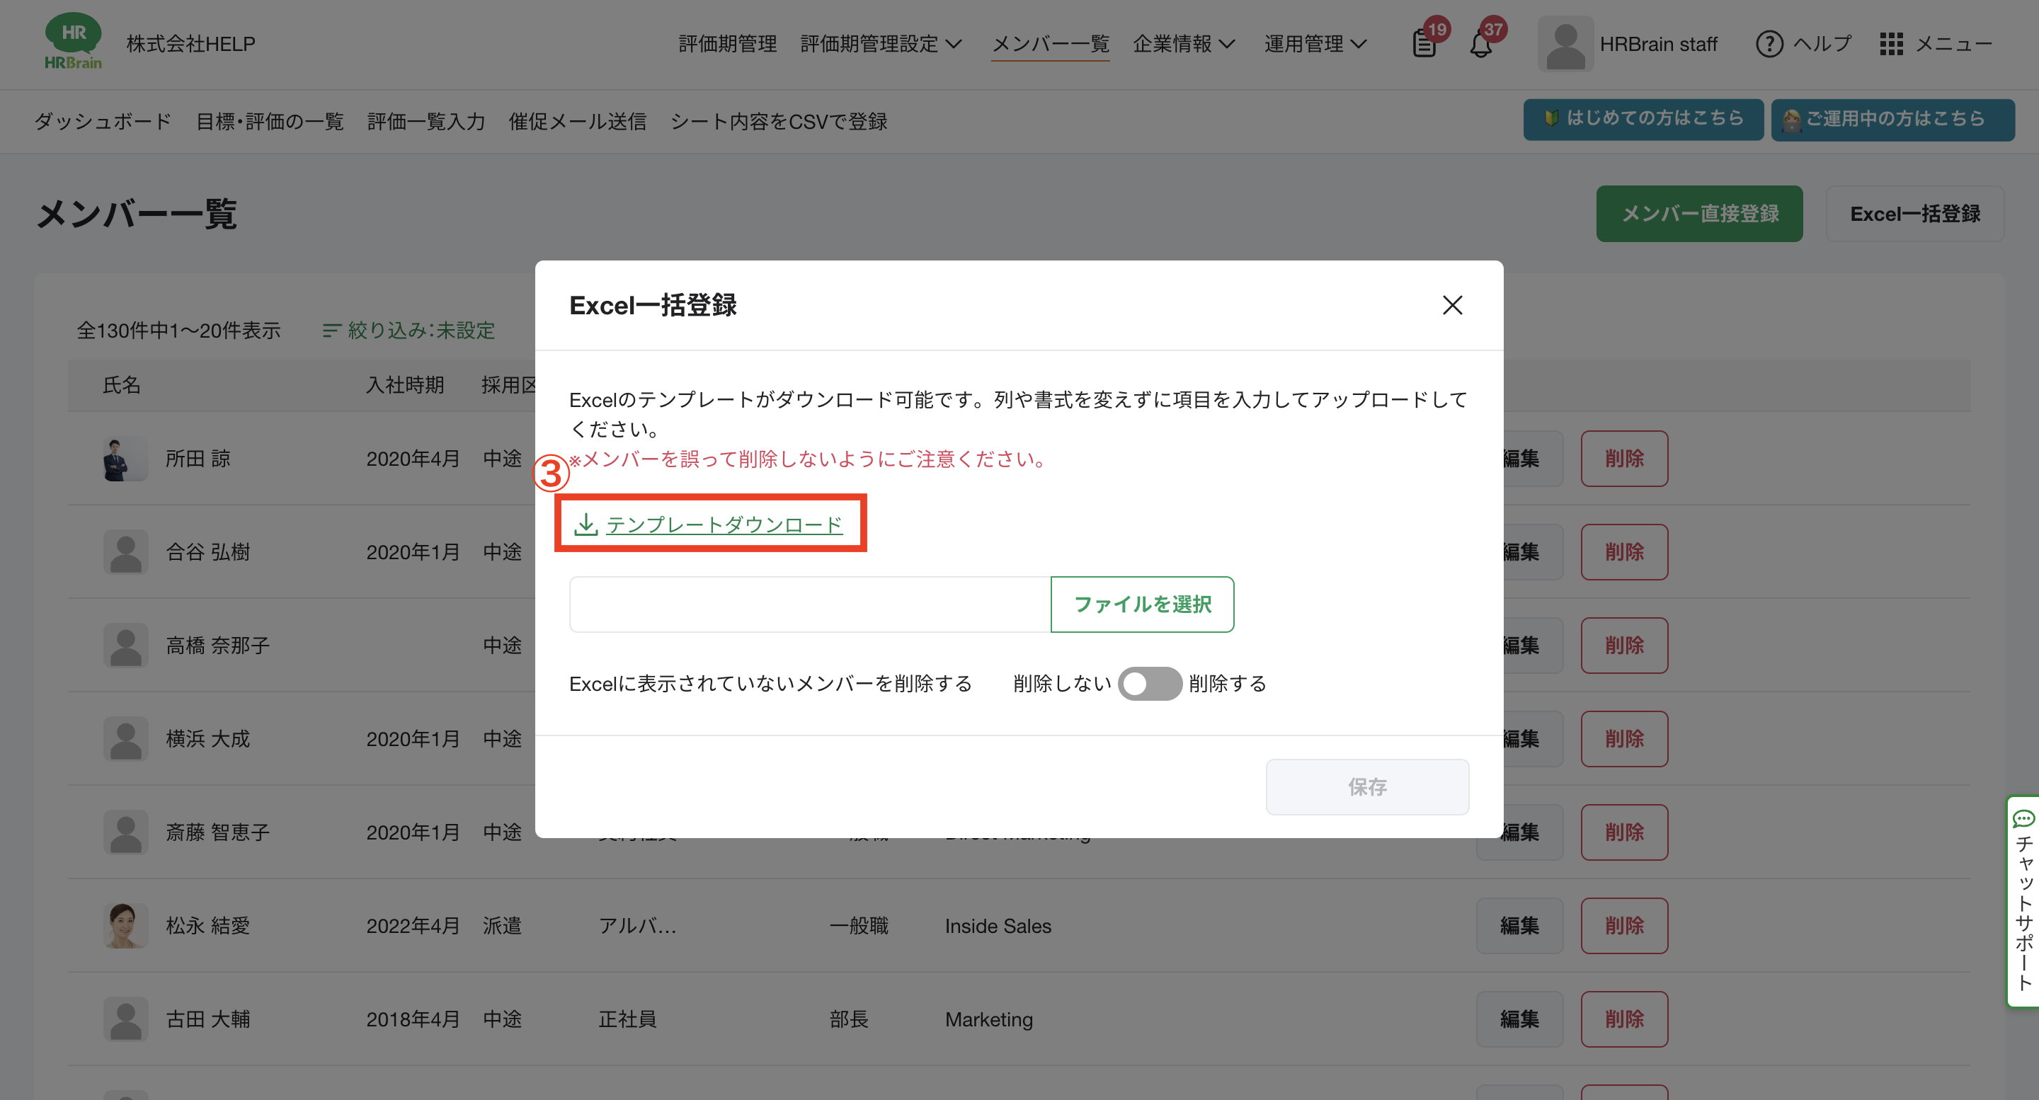Close the Excel一括登録 dialog
Screen dimensions: 2039x1100
tap(1451, 306)
